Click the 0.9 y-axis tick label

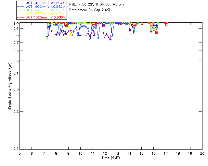16,29
